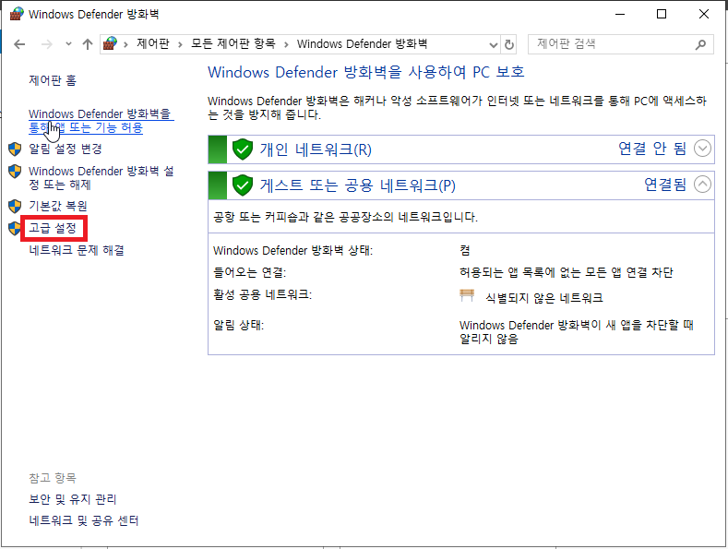Open 알림 설정 변경 link
This screenshot has height=549, width=728.
click(65, 149)
